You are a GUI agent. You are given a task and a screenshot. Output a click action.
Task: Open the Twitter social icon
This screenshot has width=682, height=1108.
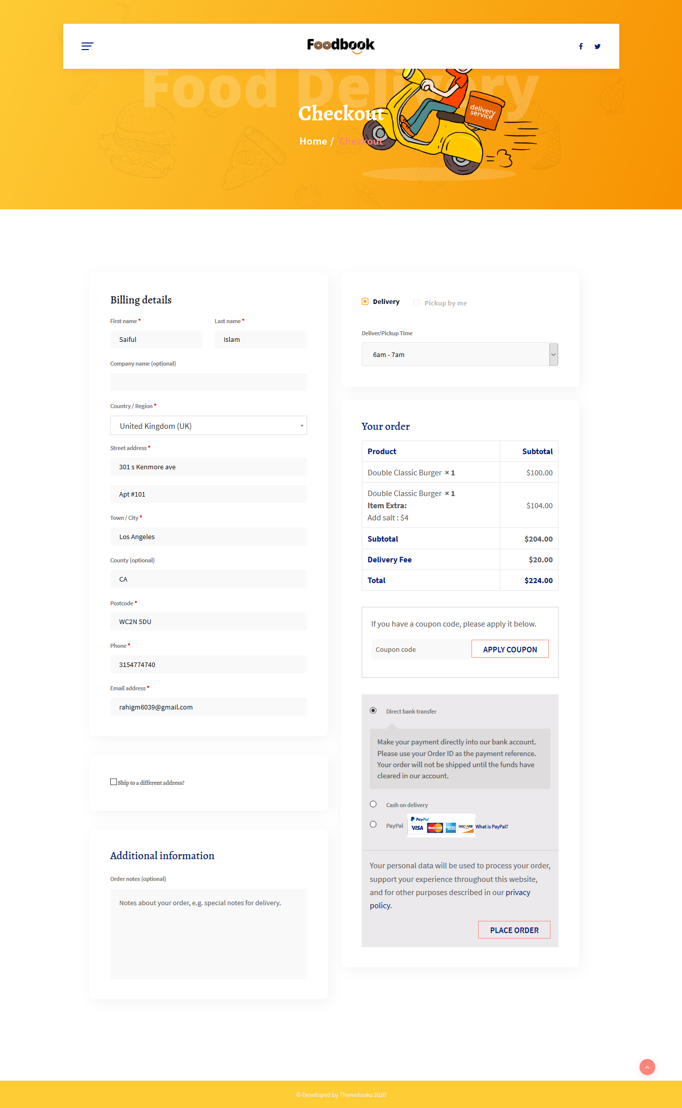(598, 47)
